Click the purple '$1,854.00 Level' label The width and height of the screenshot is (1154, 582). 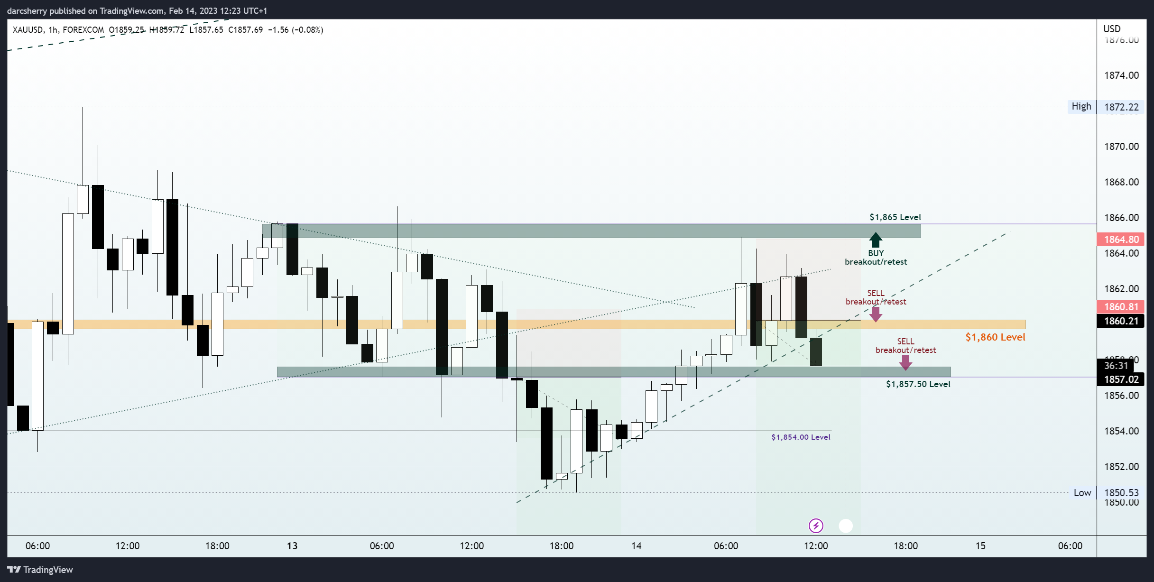tap(801, 437)
